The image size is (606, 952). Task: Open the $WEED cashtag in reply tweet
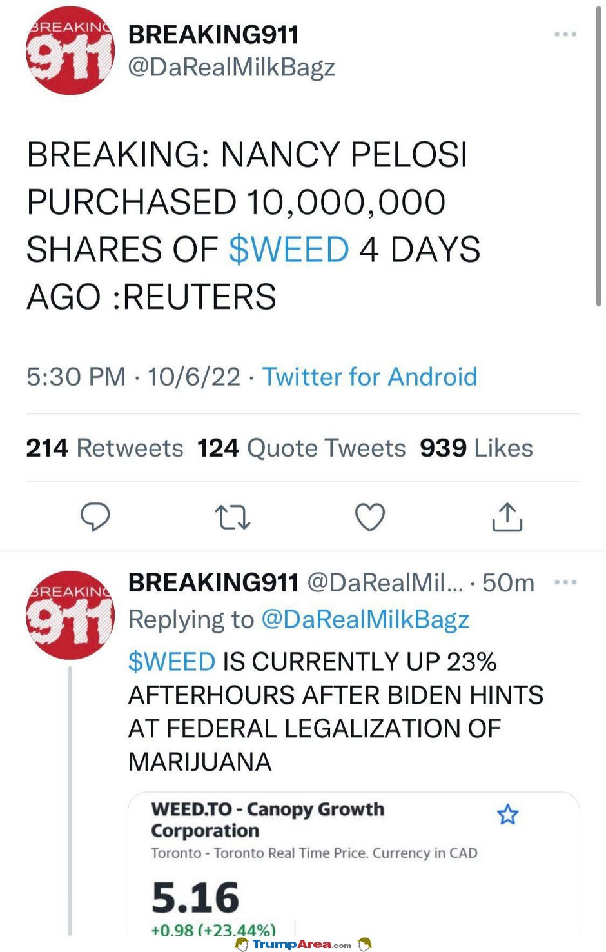pos(171,662)
